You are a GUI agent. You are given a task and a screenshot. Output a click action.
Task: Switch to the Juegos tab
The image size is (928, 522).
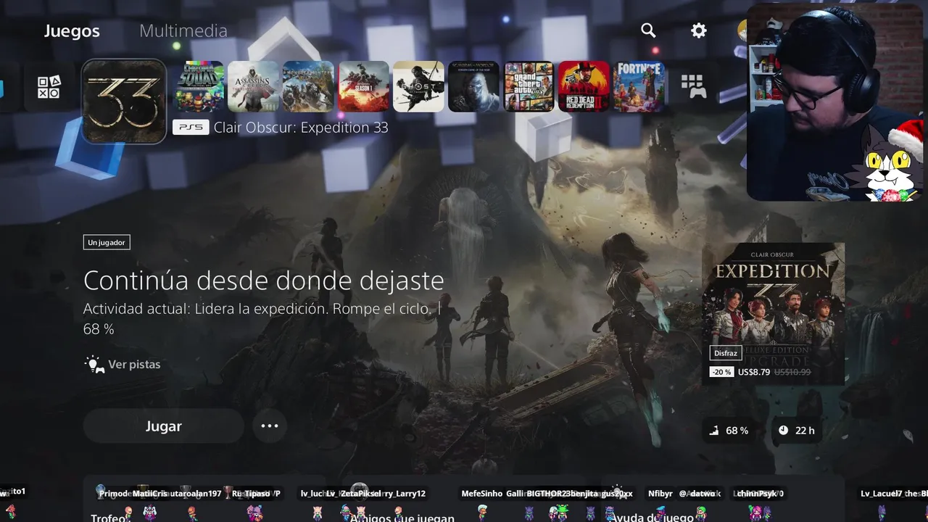coord(72,30)
